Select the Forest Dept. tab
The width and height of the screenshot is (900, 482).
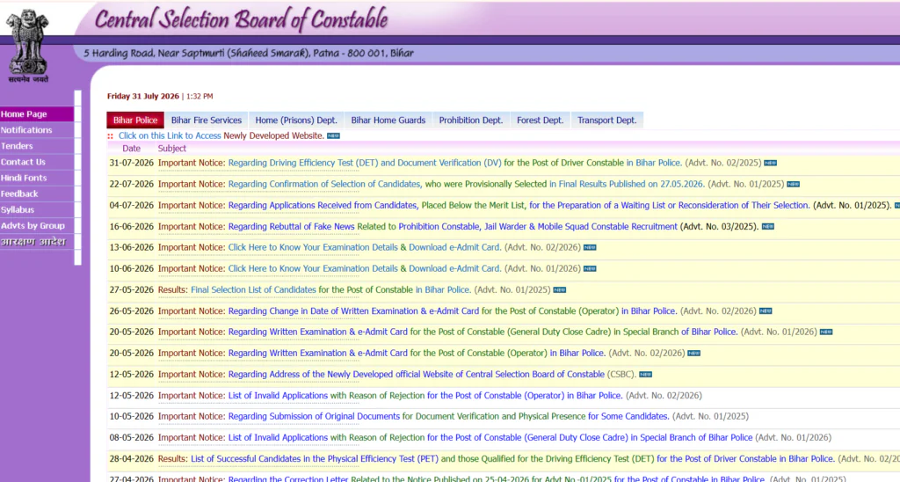541,120
